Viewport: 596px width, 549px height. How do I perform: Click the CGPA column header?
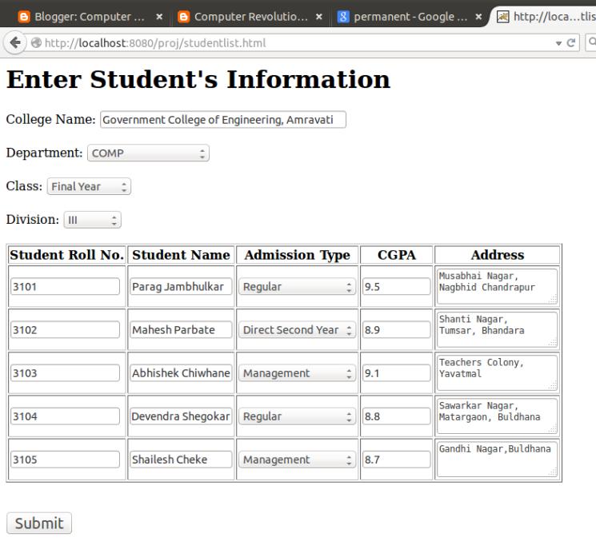pyautogui.click(x=397, y=255)
